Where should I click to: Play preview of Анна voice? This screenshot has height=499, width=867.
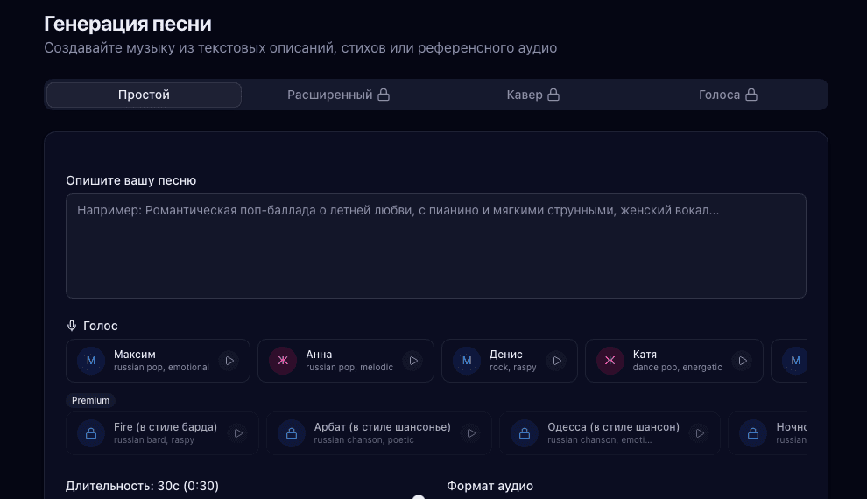point(413,361)
